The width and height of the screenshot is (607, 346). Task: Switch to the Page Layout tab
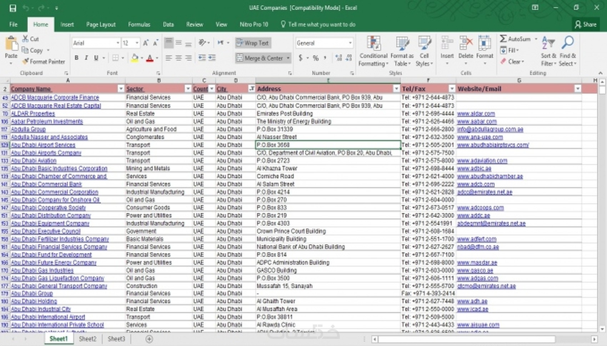pyautogui.click(x=101, y=24)
